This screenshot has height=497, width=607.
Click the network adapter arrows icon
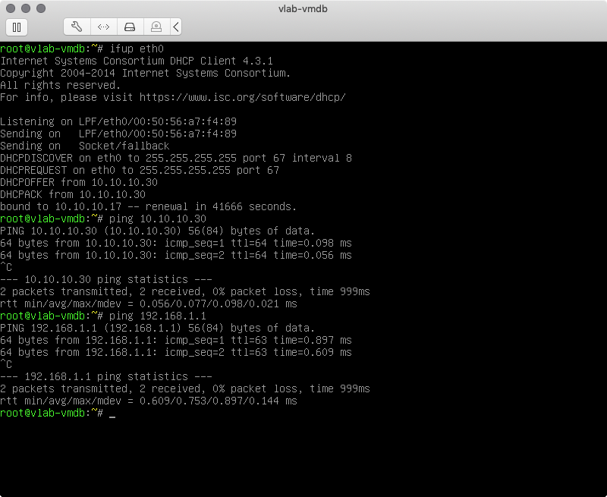(104, 27)
